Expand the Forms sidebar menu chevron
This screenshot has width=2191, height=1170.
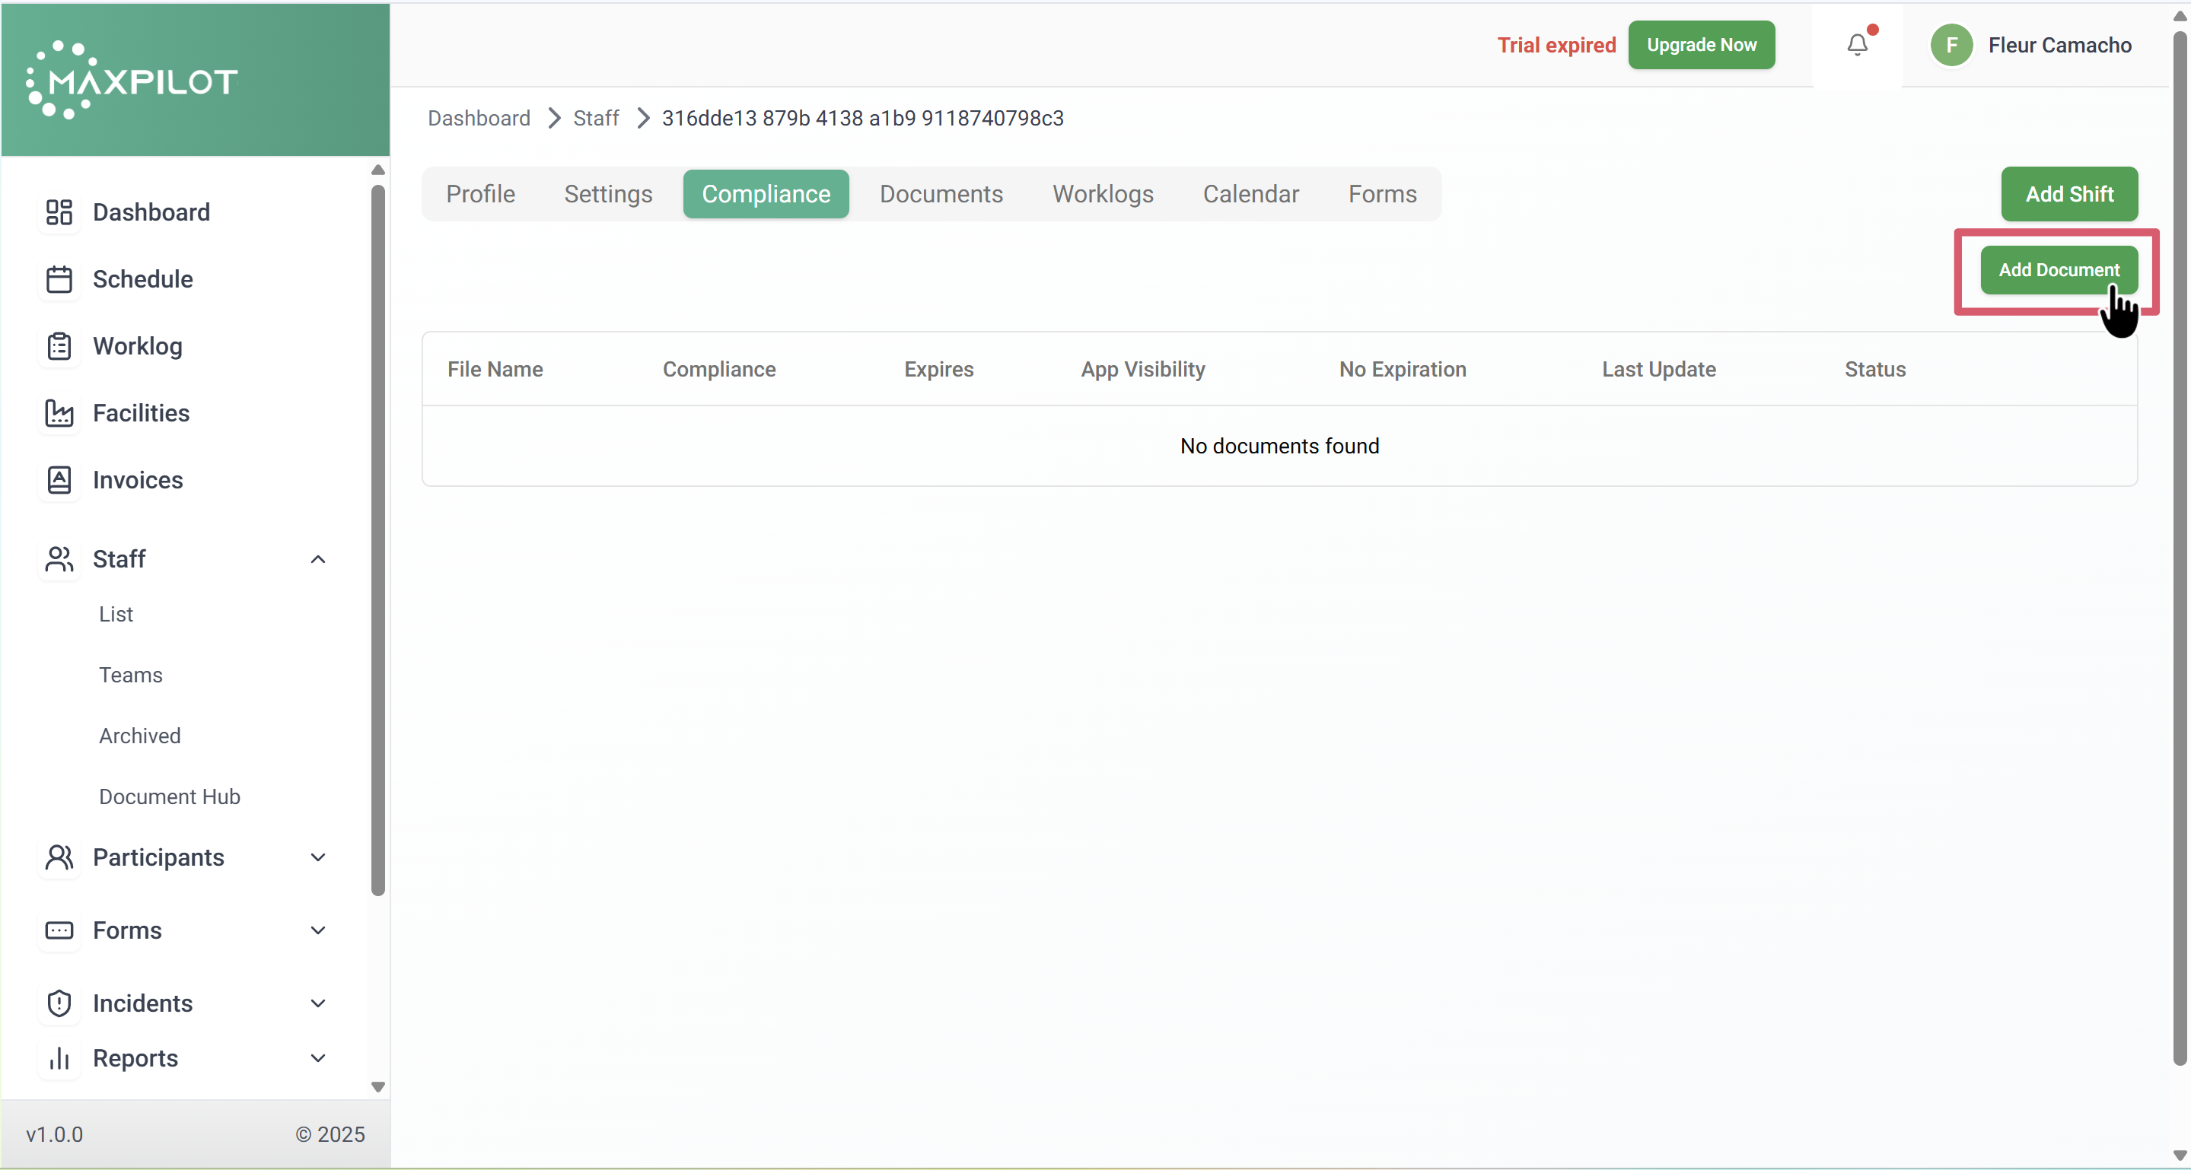point(318,930)
